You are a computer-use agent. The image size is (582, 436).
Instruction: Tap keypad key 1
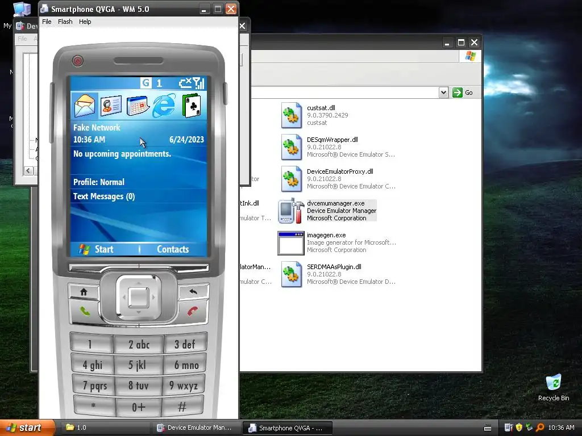pyautogui.click(x=92, y=345)
